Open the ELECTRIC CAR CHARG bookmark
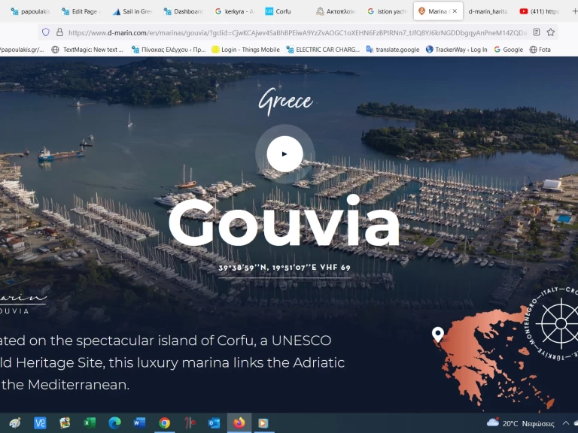 click(322, 50)
